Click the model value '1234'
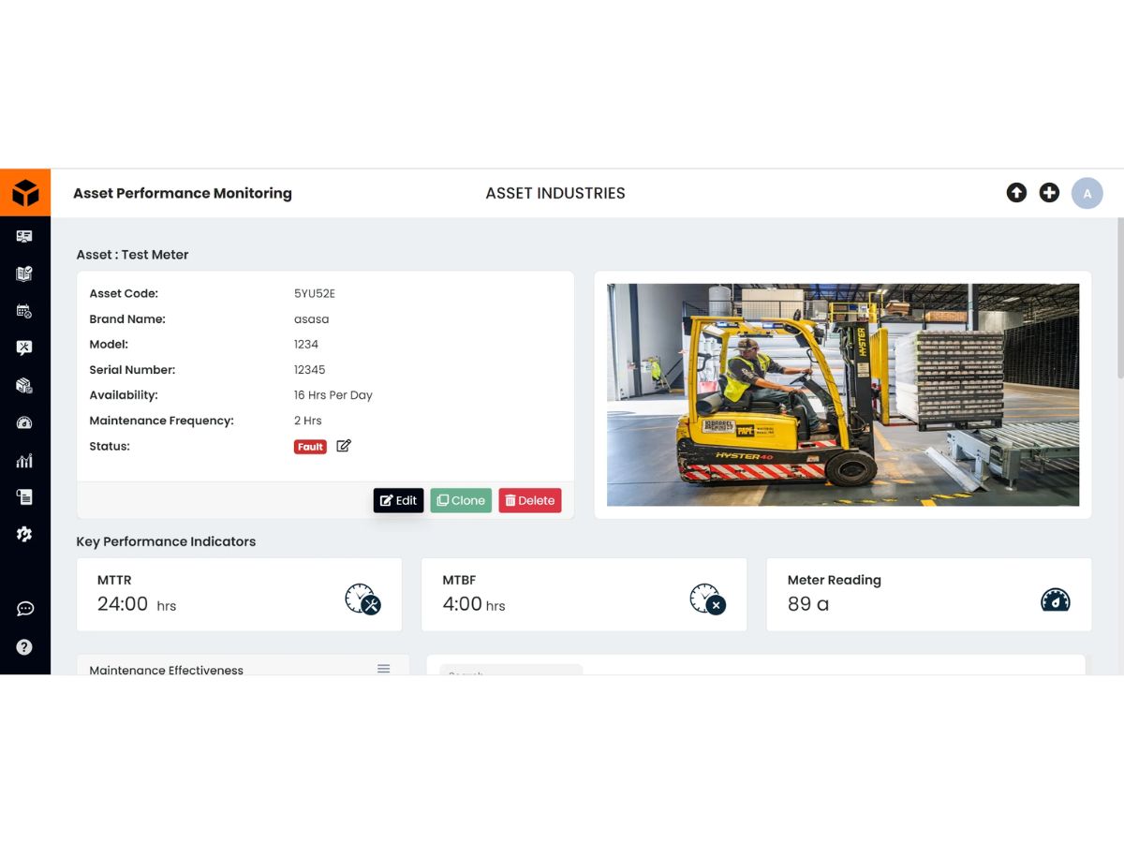The image size is (1124, 843). pos(306,344)
